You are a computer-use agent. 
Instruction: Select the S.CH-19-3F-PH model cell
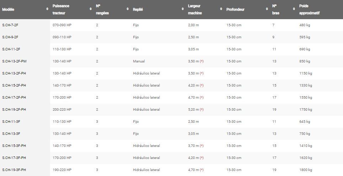pyautogui.click(x=14, y=170)
